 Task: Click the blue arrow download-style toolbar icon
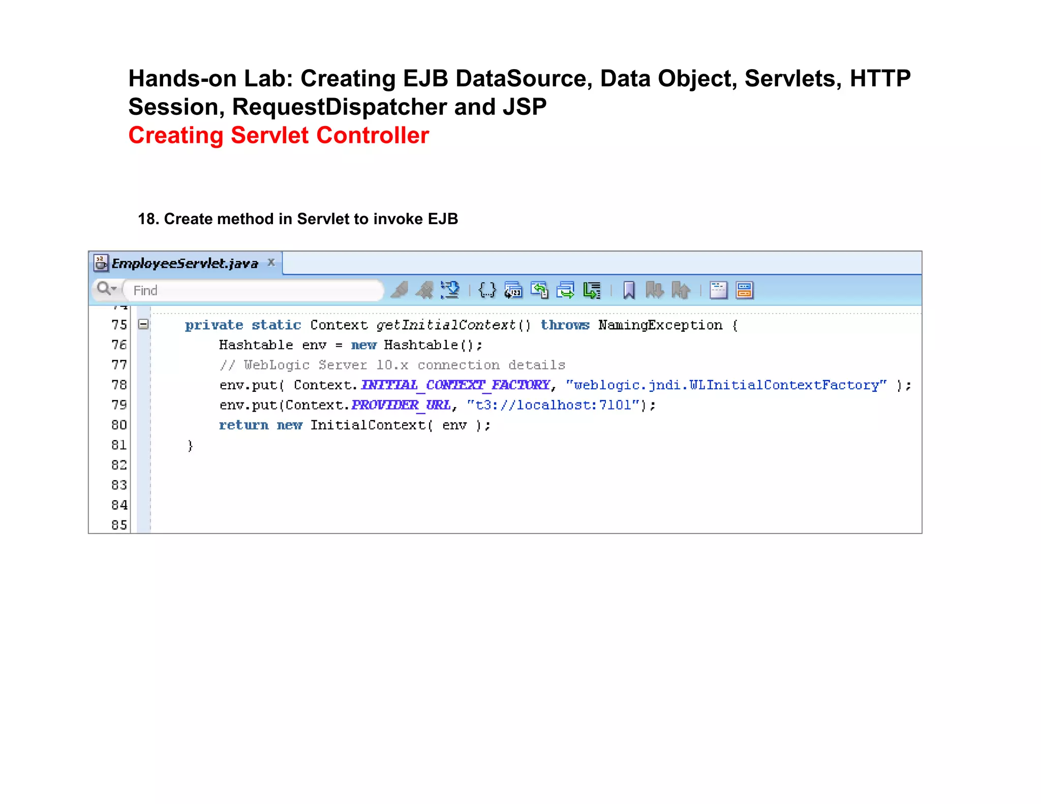click(x=450, y=290)
